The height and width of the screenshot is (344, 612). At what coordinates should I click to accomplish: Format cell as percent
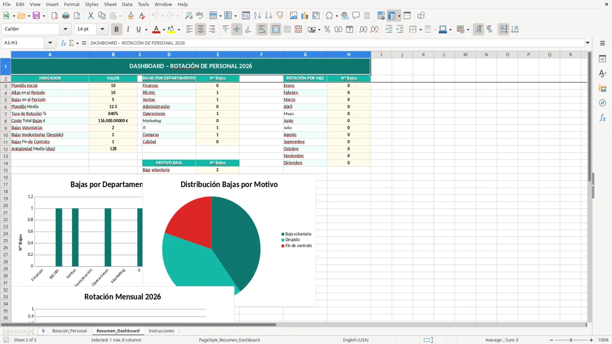point(327,30)
